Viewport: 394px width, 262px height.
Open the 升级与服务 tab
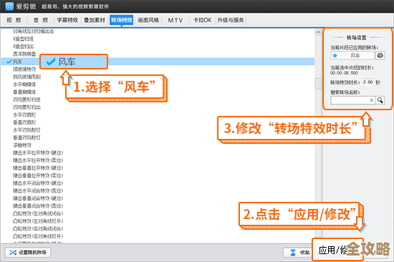pyautogui.click(x=231, y=20)
